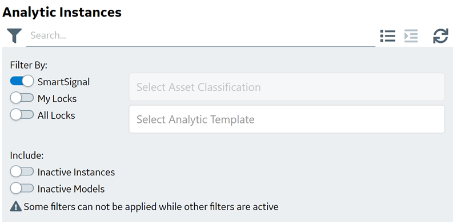
Task: Click the All Locks label
Action: pyautogui.click(x=56, y=115)
